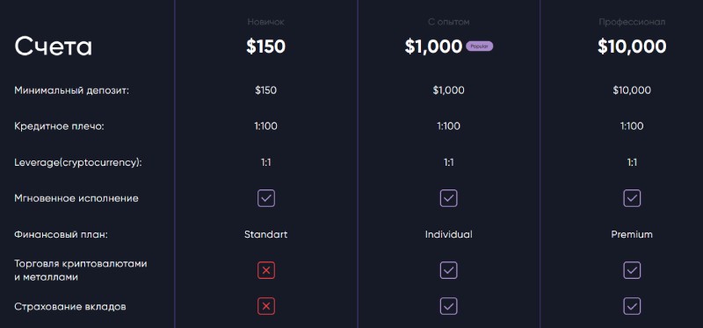Image resolution: width=703 pixels, height=328 pixels.
Task: Select the Новичок plan header
Action: [x=266, y=21]
